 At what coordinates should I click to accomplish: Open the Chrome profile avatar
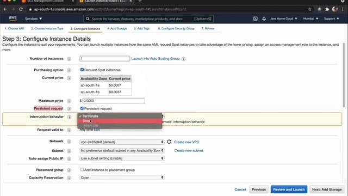pos(335,9)
